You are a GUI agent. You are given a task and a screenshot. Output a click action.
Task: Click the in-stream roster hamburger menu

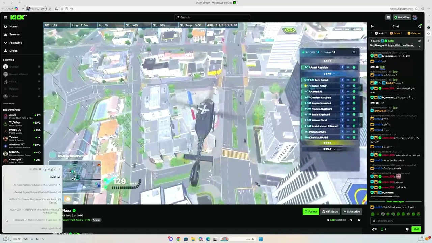point(354,52)
